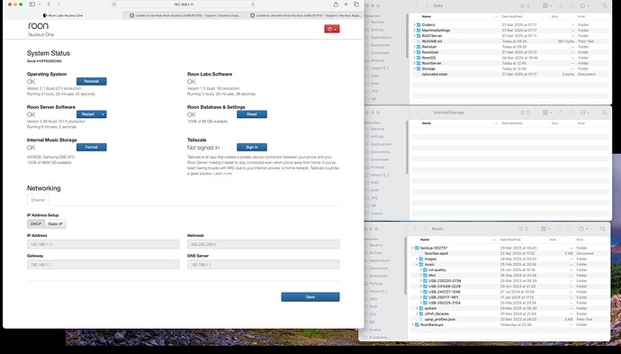Open the Restart button dropdown arrow

coord(103,114)
